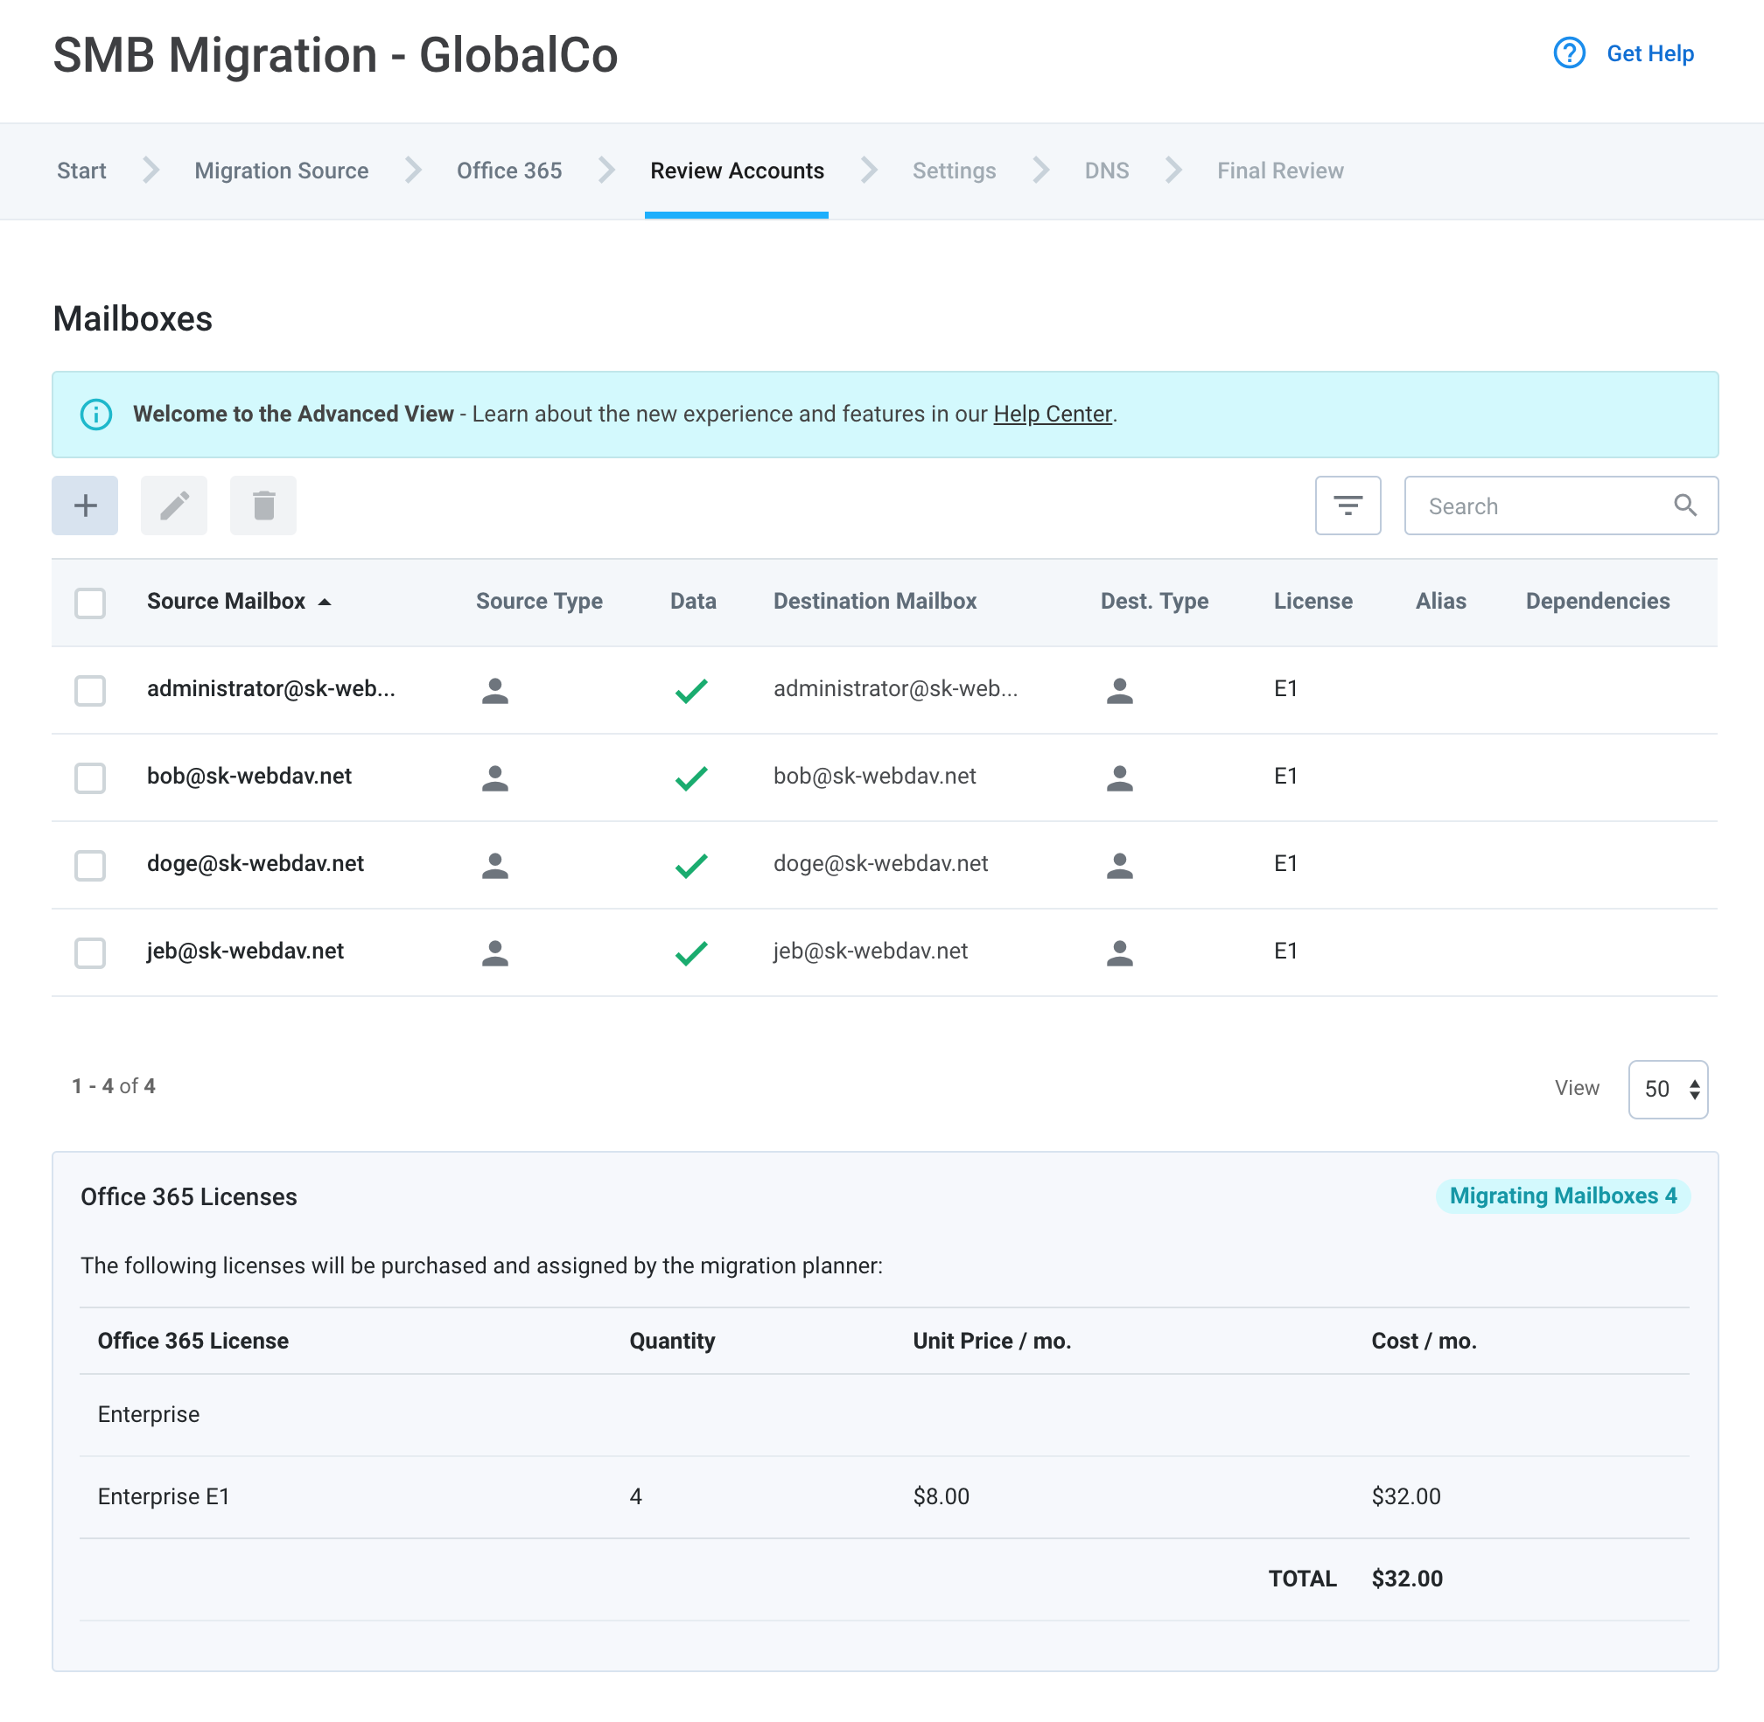Click destination mailbox jeb@sk-webdav.net
The height and width of the screenshot is (1722, 1764).
coord(870,952)
